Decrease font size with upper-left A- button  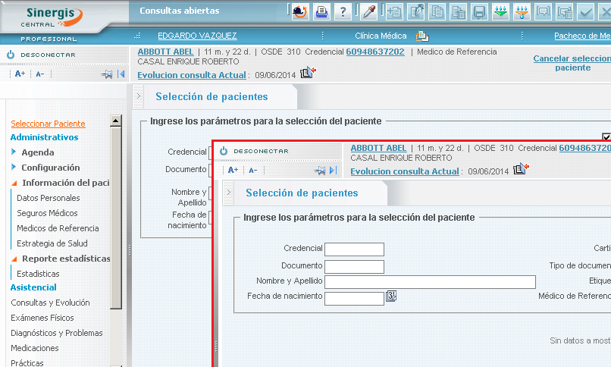[x=40, y=74]
